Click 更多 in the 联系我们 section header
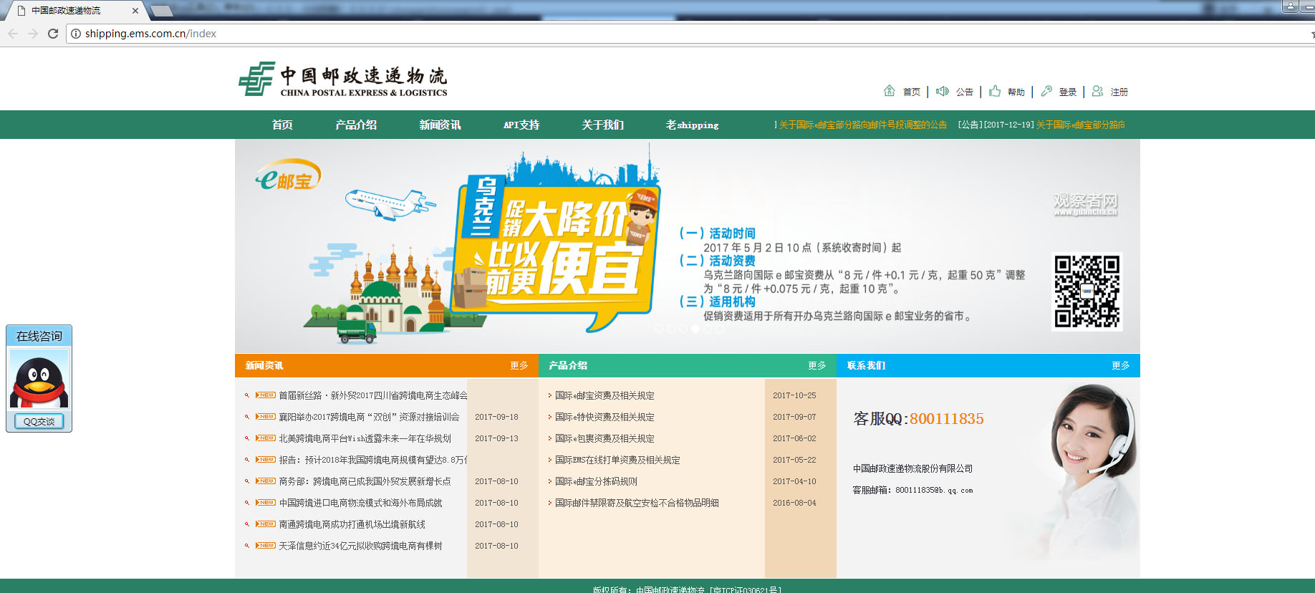1315x593 pixels. pos(1120,365)
